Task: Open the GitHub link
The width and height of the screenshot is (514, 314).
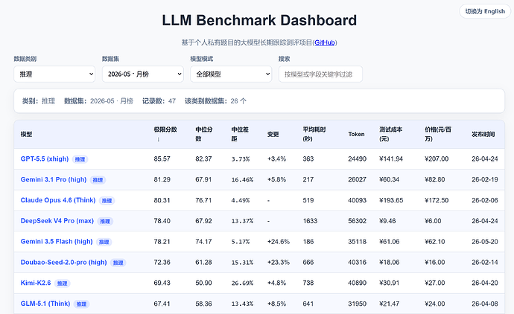Action: pos(325,42)
